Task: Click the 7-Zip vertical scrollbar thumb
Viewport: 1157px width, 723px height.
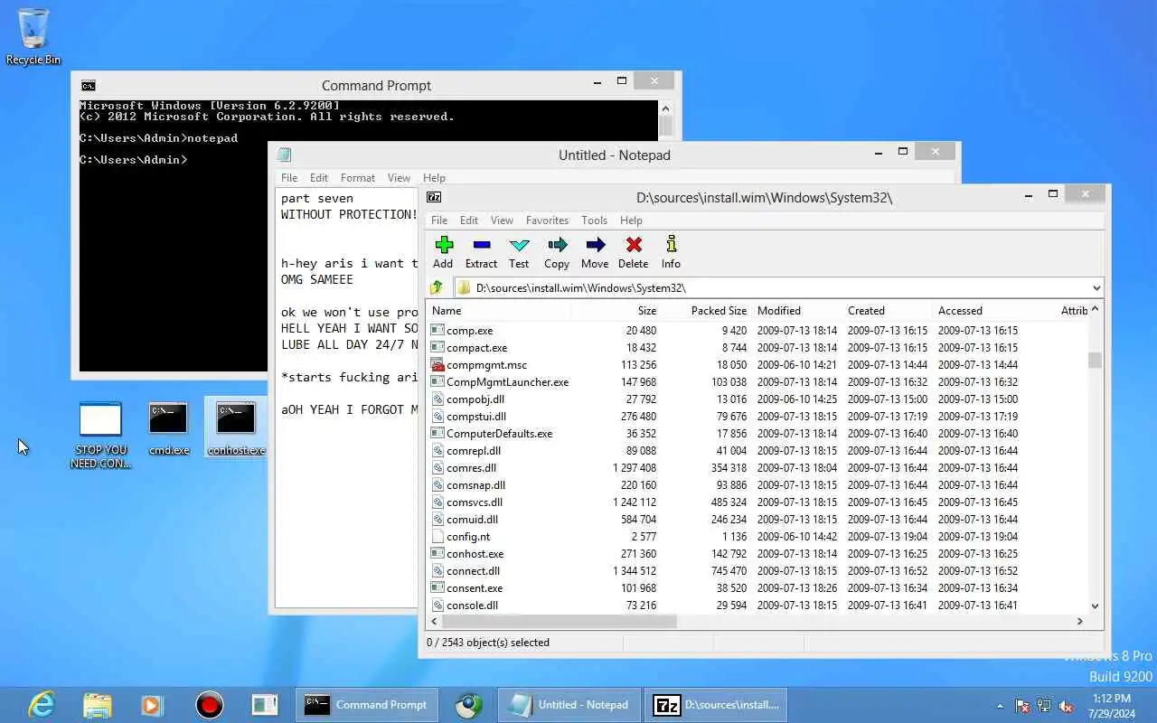Action: [x=1095, y=360]
